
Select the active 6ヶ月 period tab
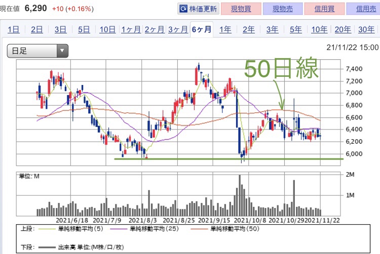click(202, 29)
